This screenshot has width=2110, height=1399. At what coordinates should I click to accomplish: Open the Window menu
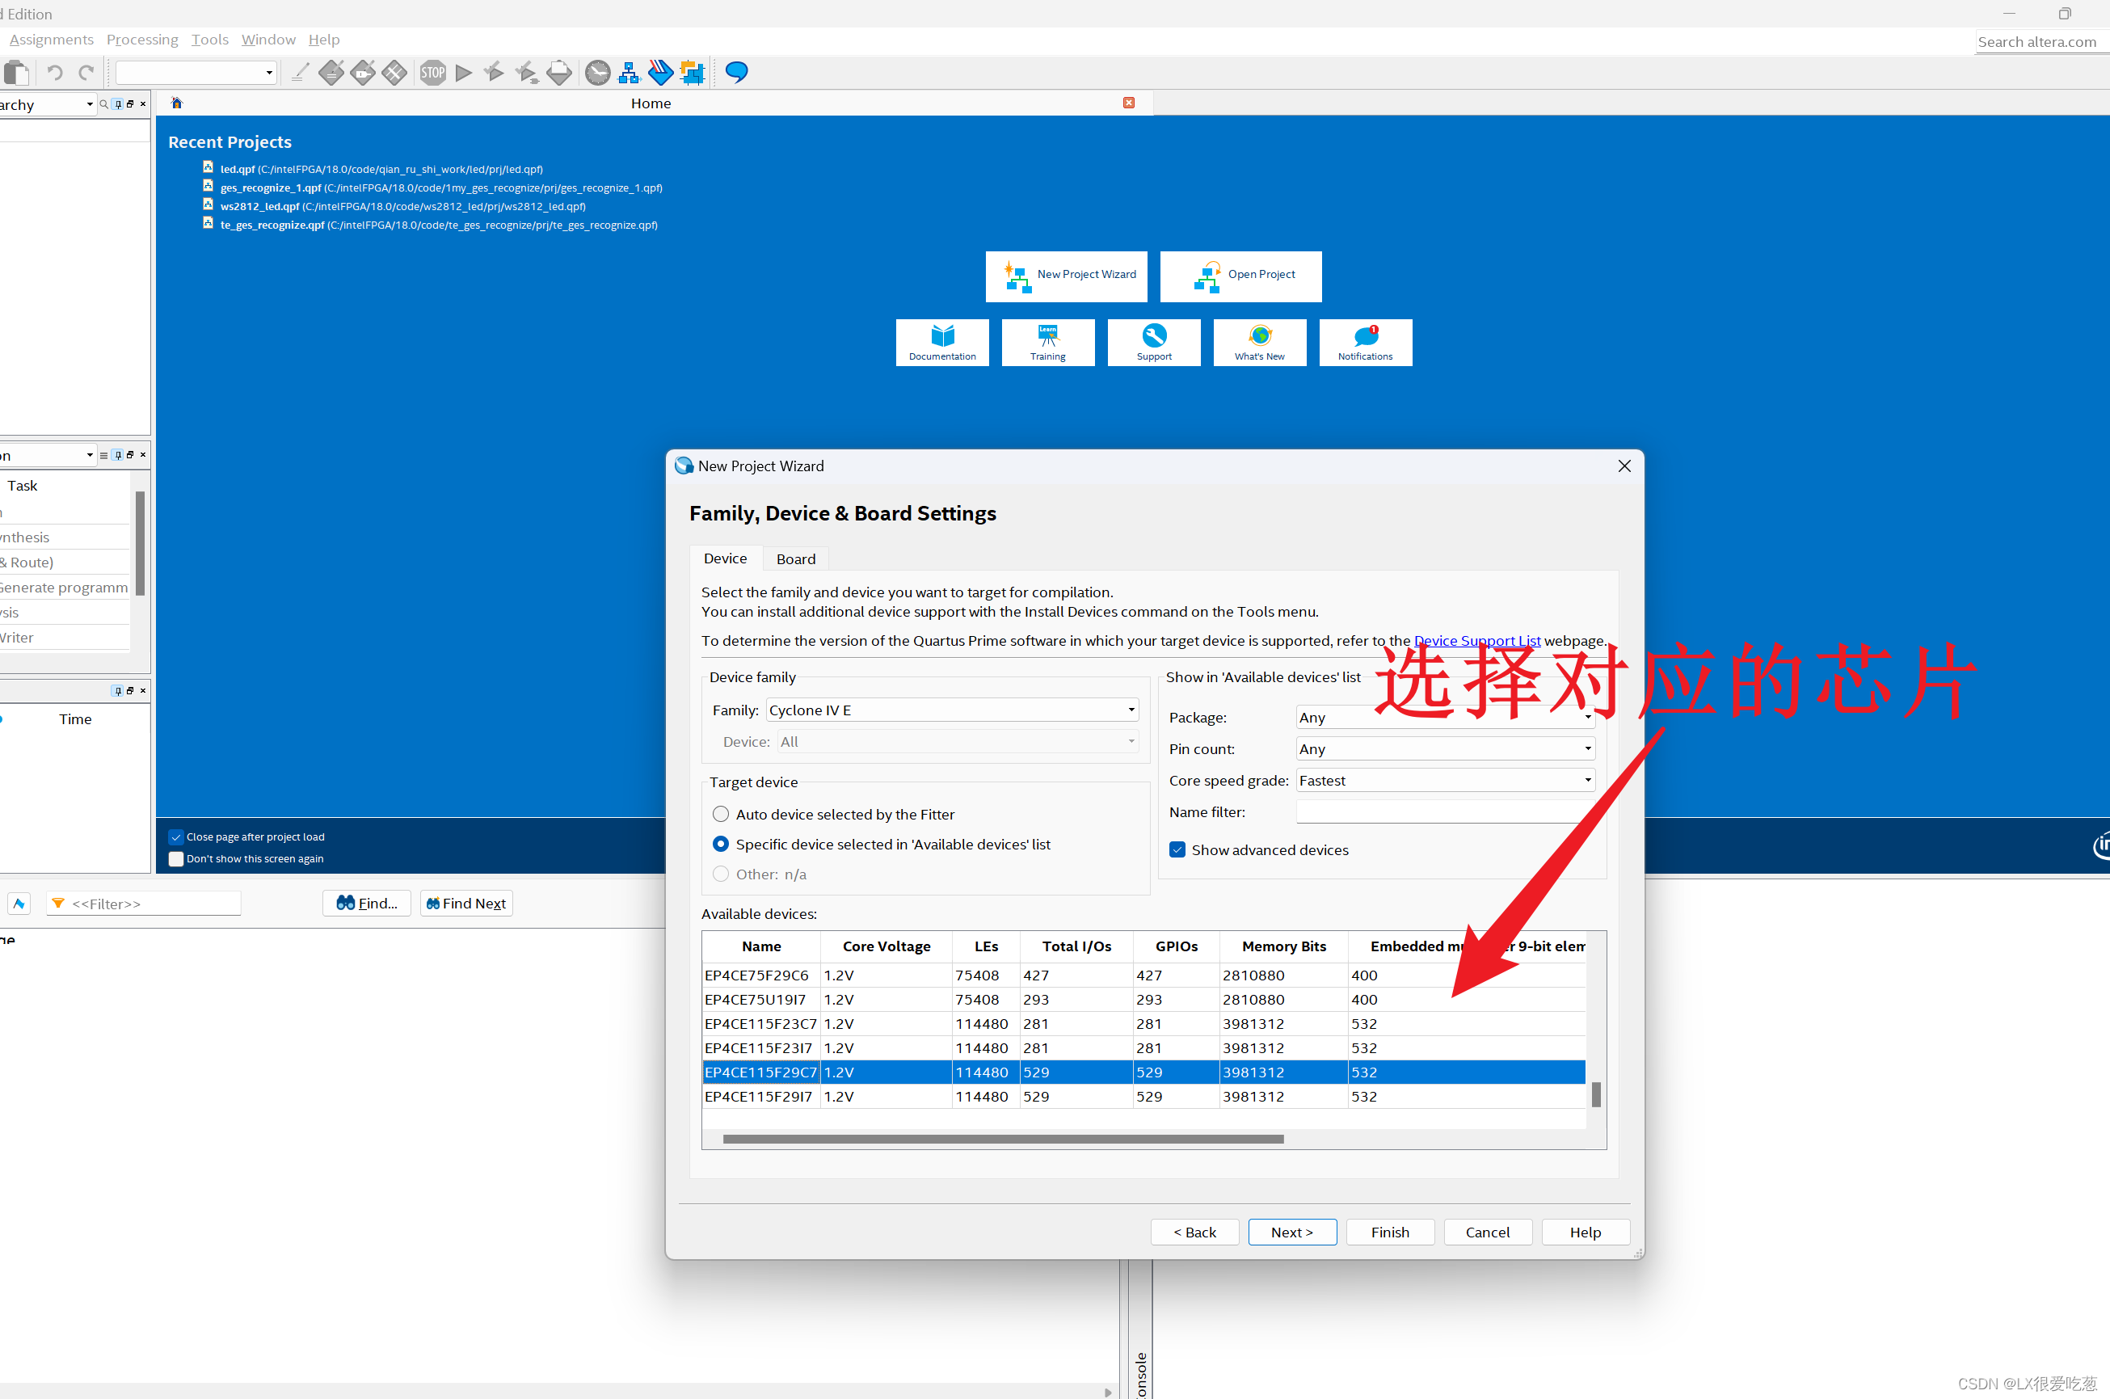[267, 40]
